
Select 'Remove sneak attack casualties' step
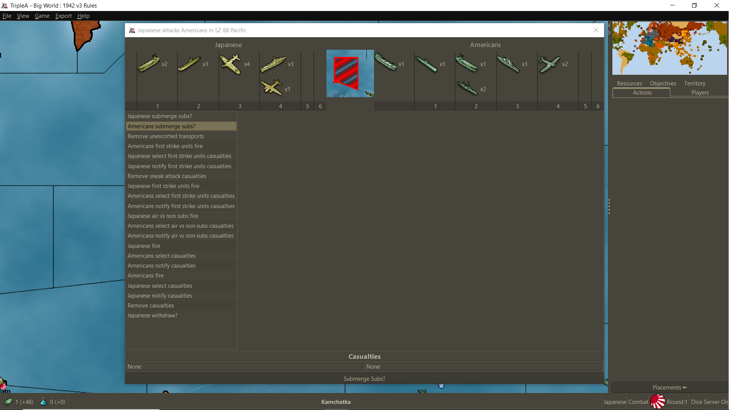(181, 176)
